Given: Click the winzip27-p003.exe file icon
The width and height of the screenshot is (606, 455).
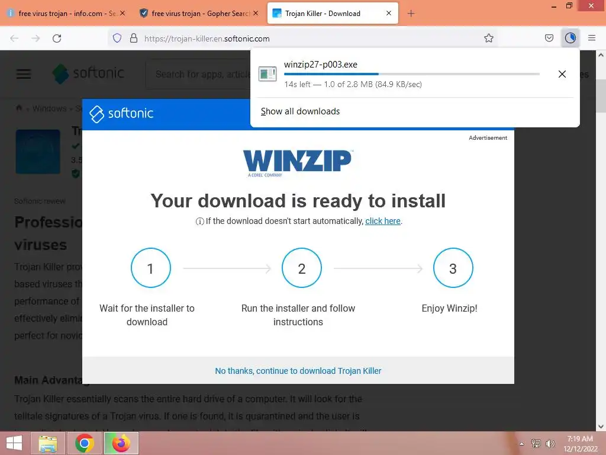Looking at the screenshot, I should click(267, 73).
